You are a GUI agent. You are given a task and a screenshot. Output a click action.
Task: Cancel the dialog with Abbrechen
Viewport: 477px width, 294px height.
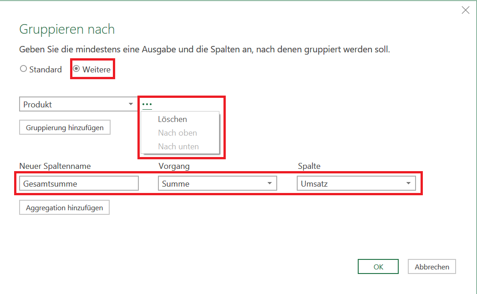coord(431,267)
